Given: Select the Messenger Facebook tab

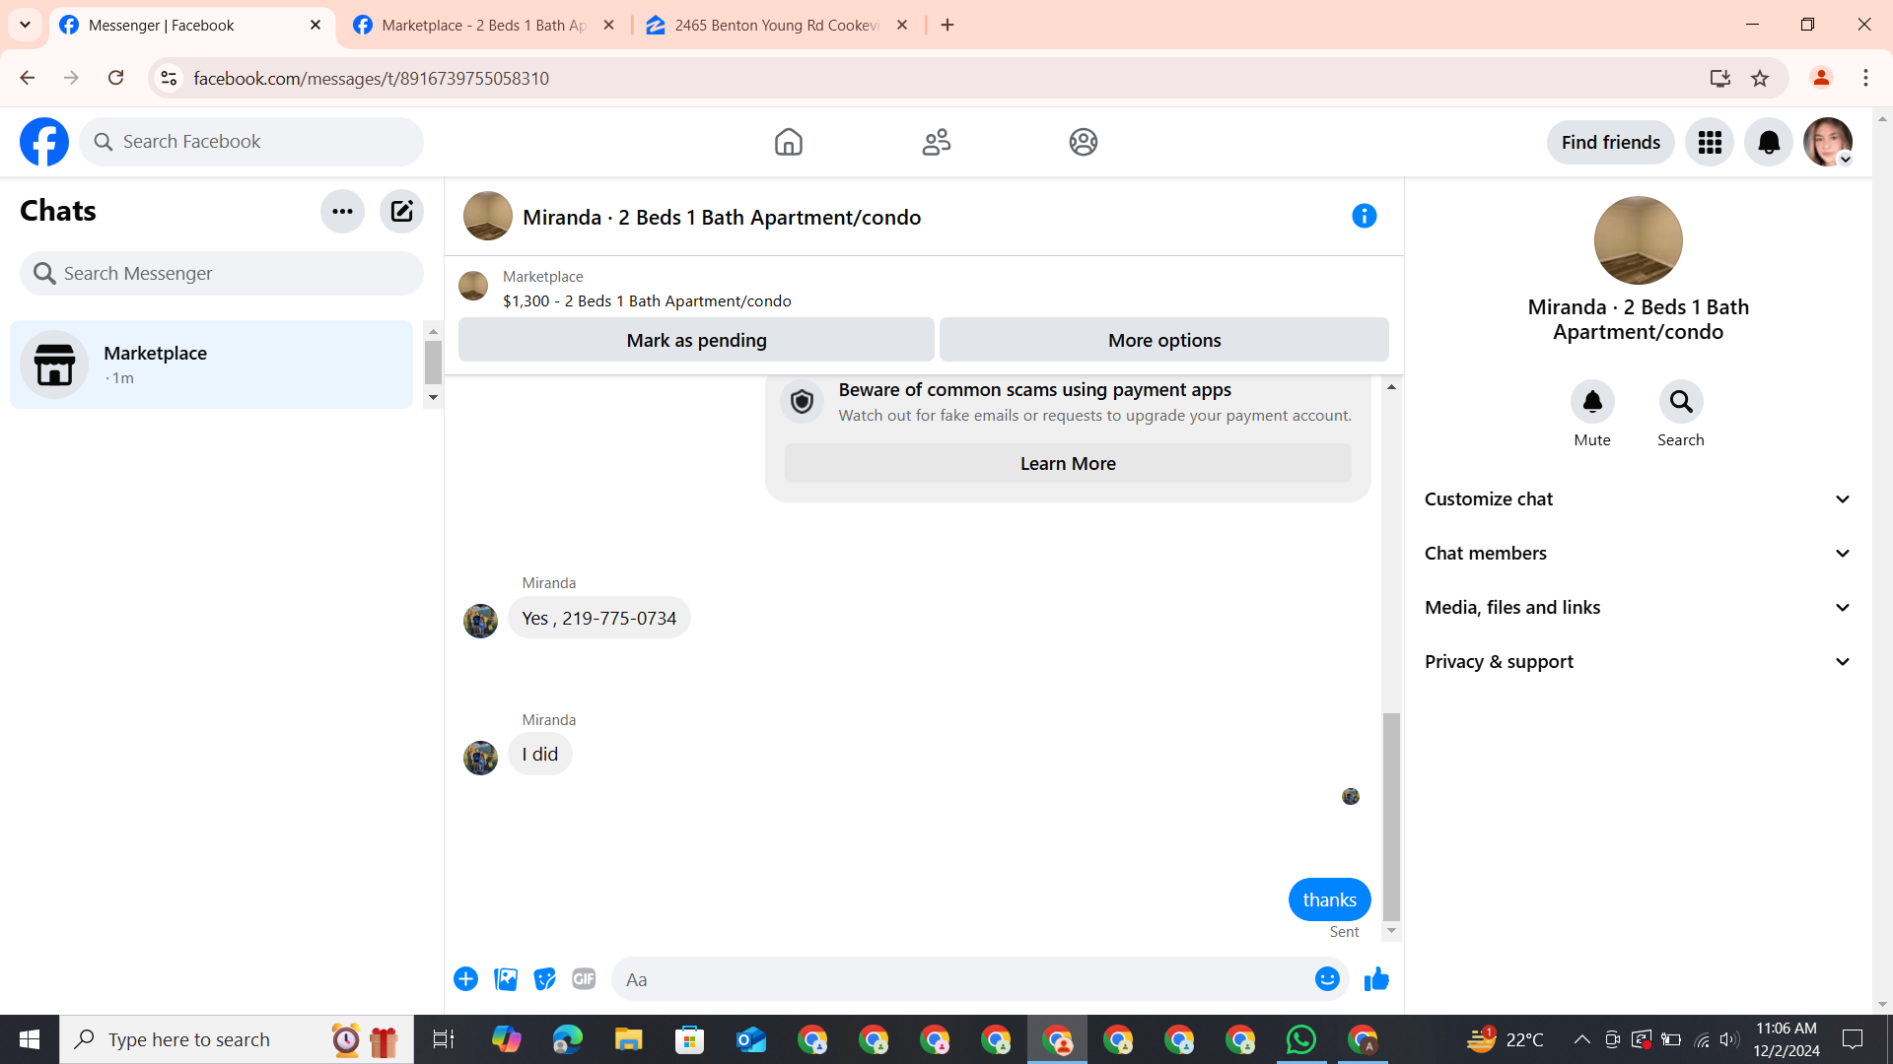Looking at the screenshot, I should (x=190, y=26).
